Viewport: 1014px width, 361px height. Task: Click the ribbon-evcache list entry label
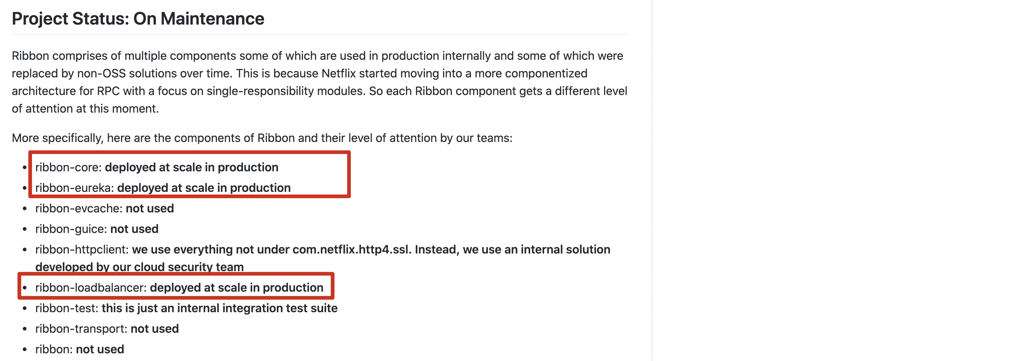click(79, 209)
